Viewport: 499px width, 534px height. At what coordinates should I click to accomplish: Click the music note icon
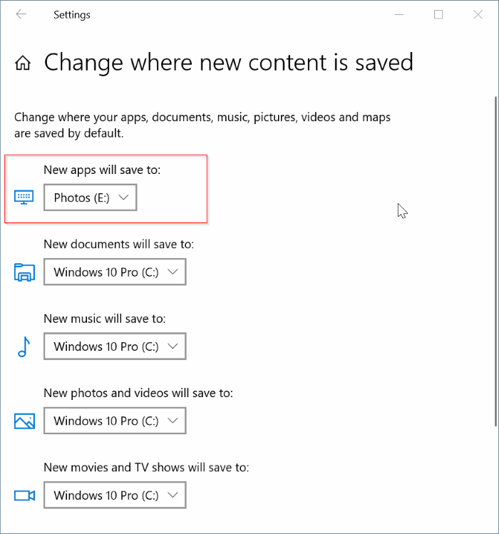click(24, 346)
